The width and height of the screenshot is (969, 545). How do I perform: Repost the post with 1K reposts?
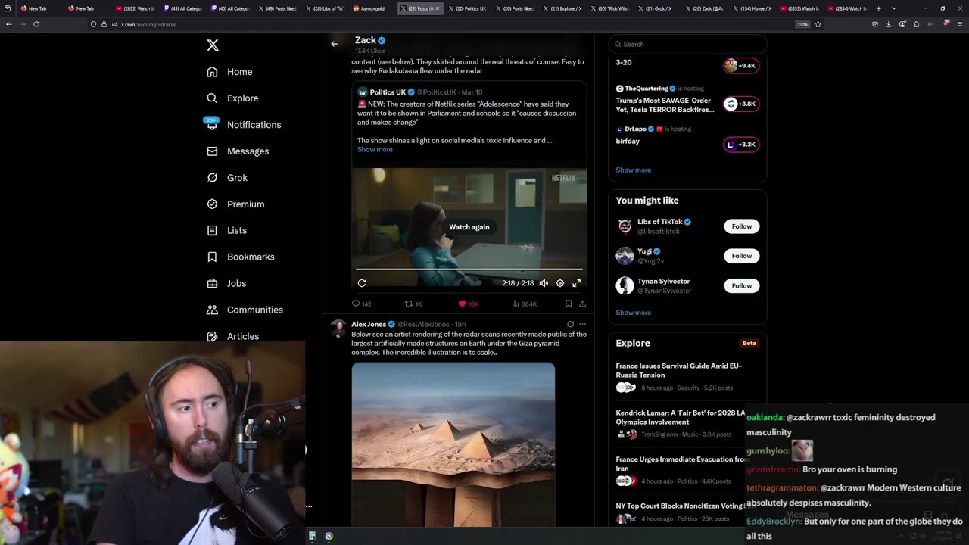coord(413,304)
